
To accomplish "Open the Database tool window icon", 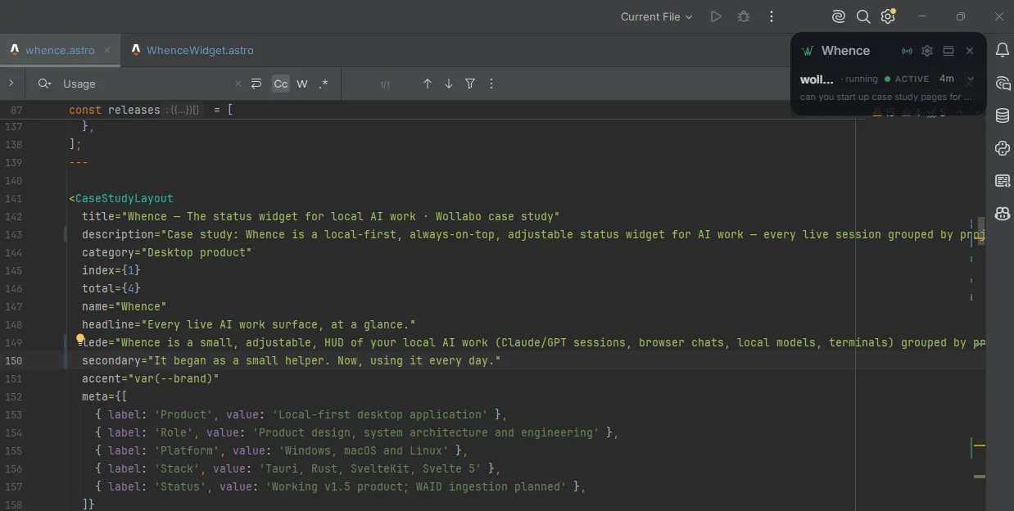I will 1003,115.
